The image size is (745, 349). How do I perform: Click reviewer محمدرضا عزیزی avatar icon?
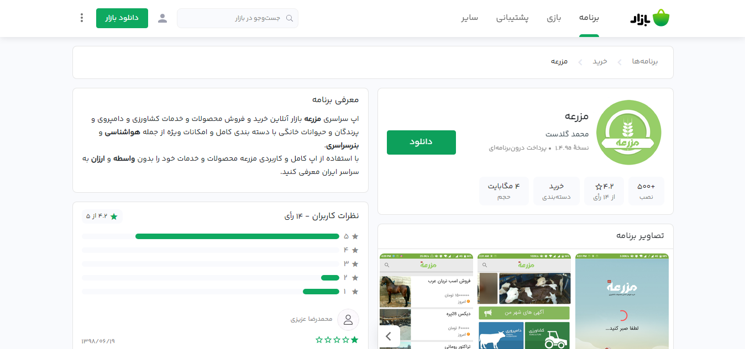(x=348, y=320)
